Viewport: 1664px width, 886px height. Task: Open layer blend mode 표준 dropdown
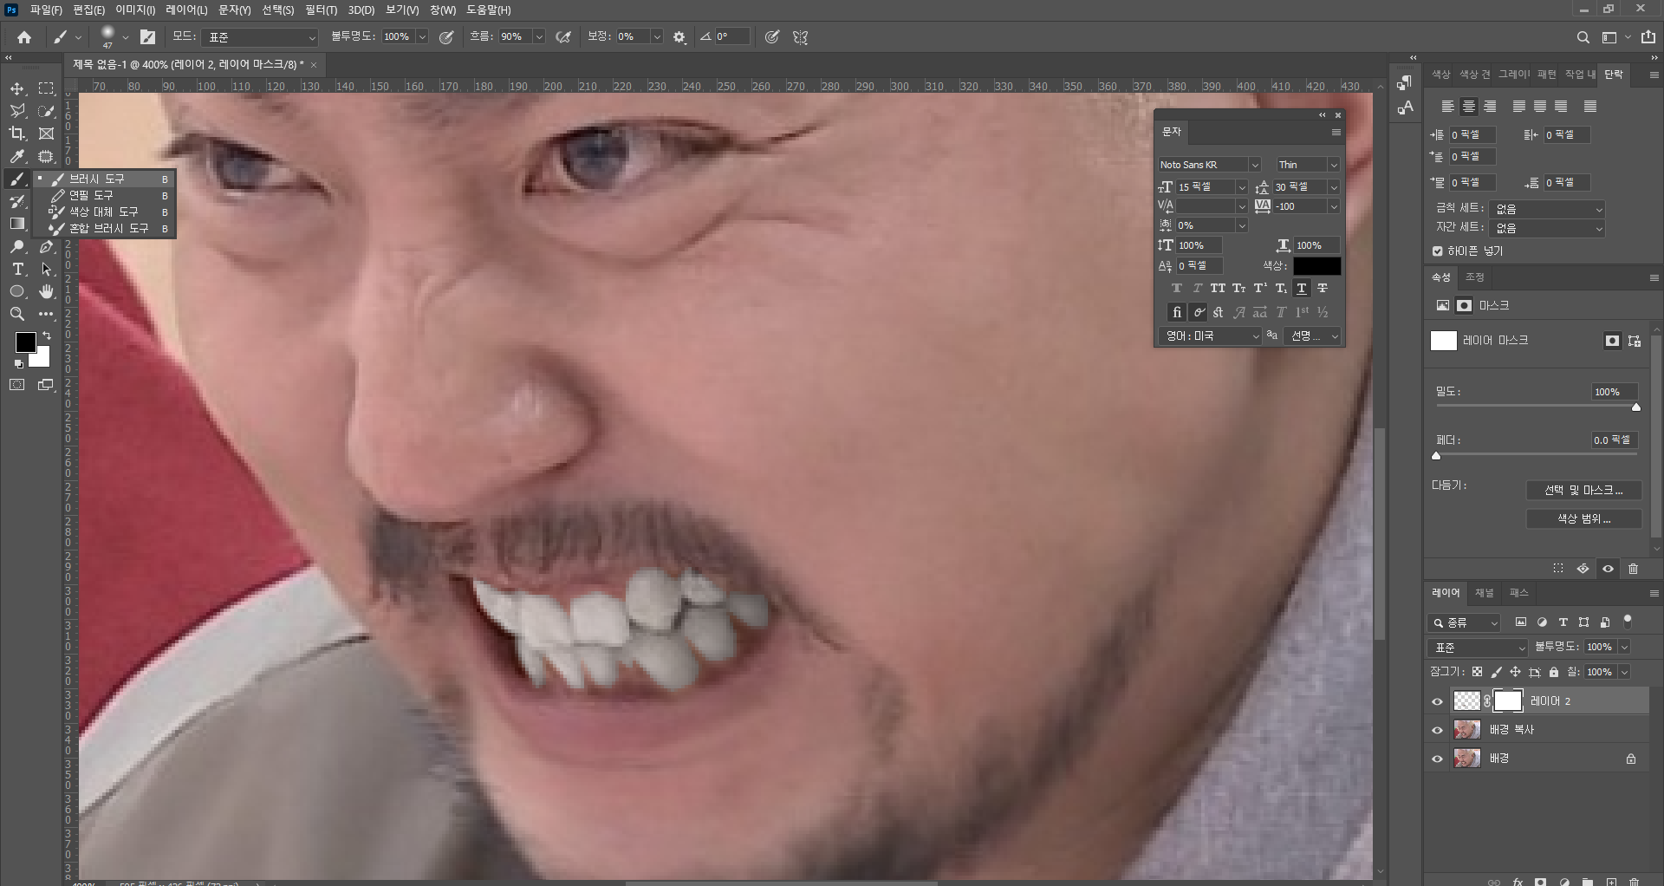(x=1479, y=648)
